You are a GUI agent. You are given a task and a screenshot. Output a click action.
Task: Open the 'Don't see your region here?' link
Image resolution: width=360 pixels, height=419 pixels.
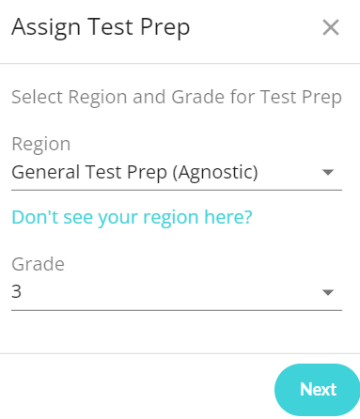pos(132,217)
